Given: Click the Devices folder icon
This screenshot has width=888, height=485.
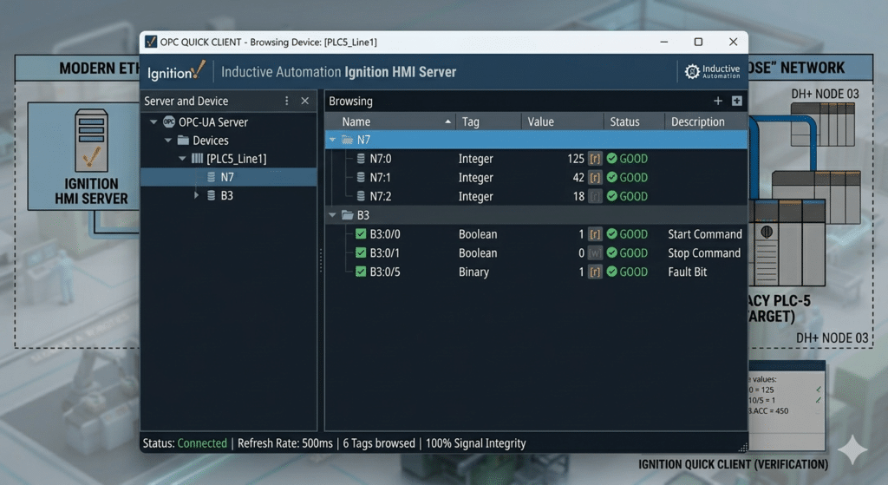Looking at the screenshot, I should (x=183, y=140).
